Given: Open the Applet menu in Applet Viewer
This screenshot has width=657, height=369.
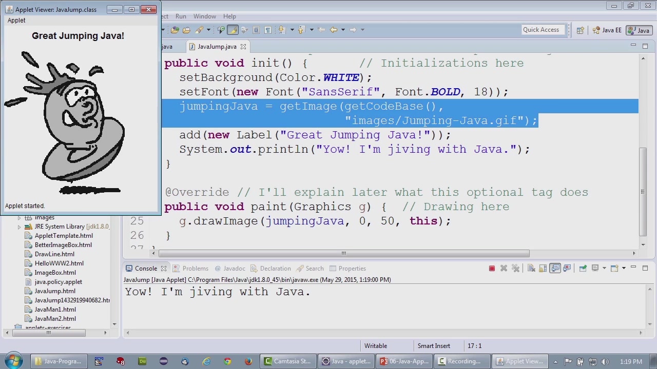Looking at the screenshot, I should tap(16, 20).
